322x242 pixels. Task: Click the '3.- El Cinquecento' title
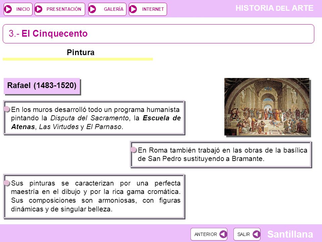coord(48,34)
